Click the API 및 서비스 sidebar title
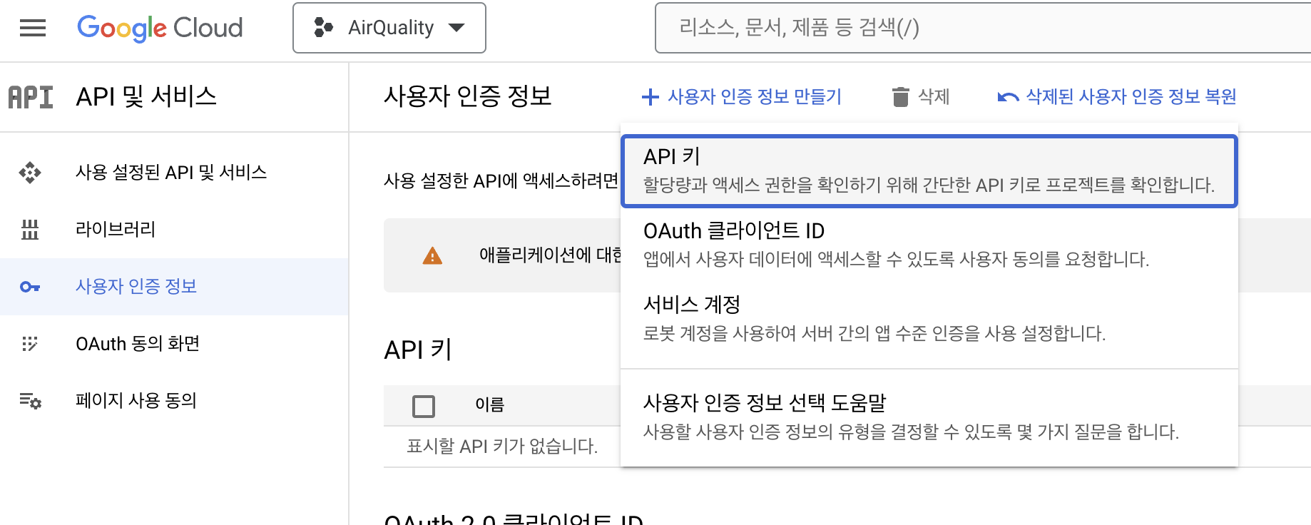The width and height of the screenshot is (1311, 525). 146,96
